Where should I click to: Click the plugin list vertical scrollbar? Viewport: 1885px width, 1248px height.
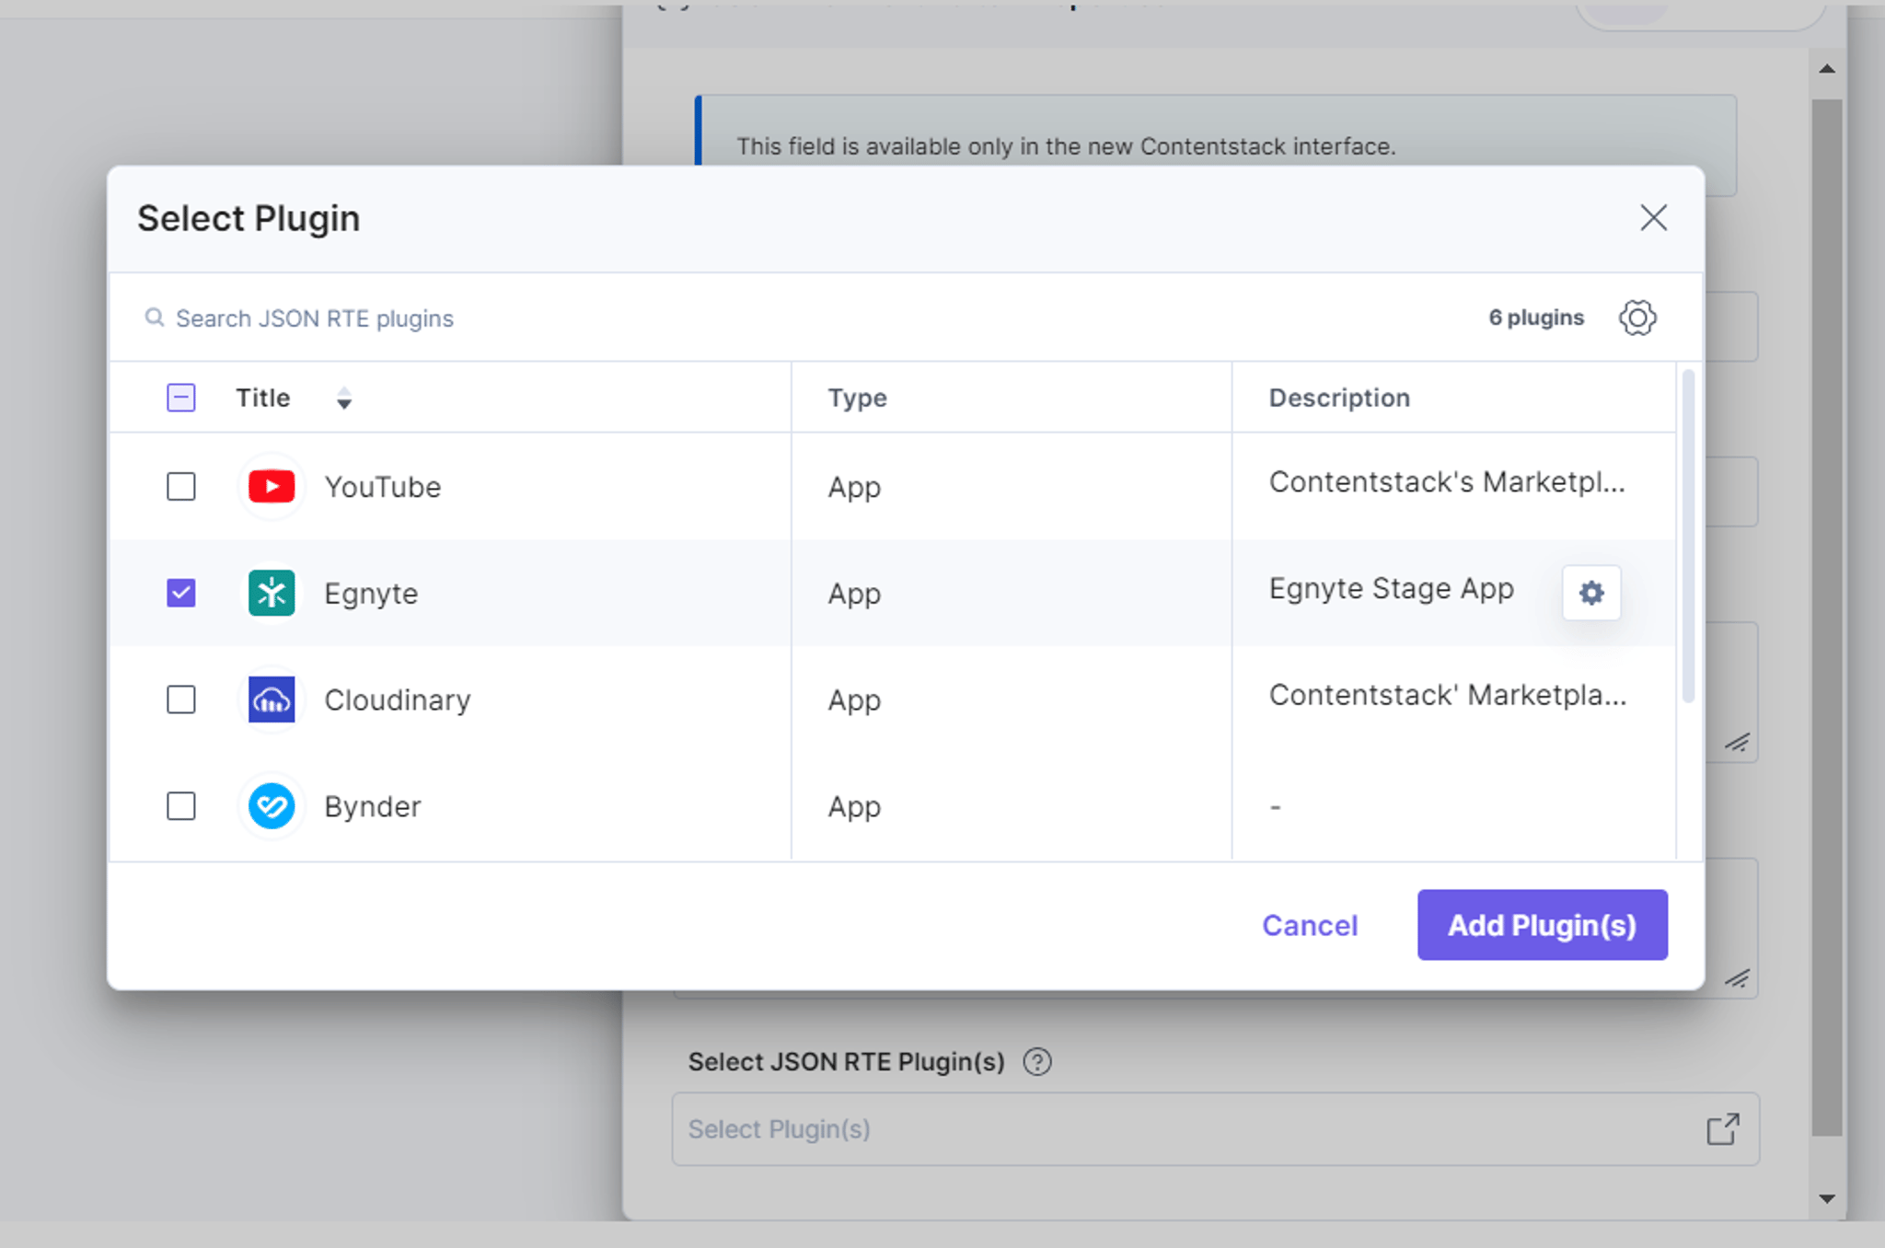tap(1688, 537)
